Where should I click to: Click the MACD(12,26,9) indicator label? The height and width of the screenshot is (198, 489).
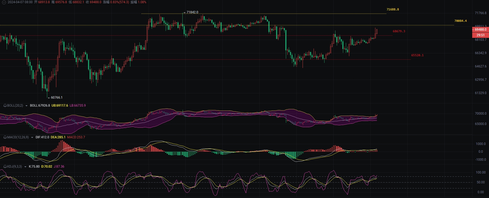click(18, 137)
